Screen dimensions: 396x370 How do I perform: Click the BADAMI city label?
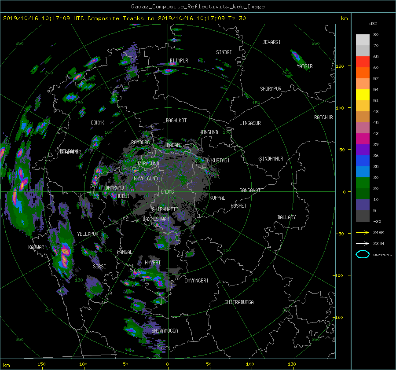174,145
